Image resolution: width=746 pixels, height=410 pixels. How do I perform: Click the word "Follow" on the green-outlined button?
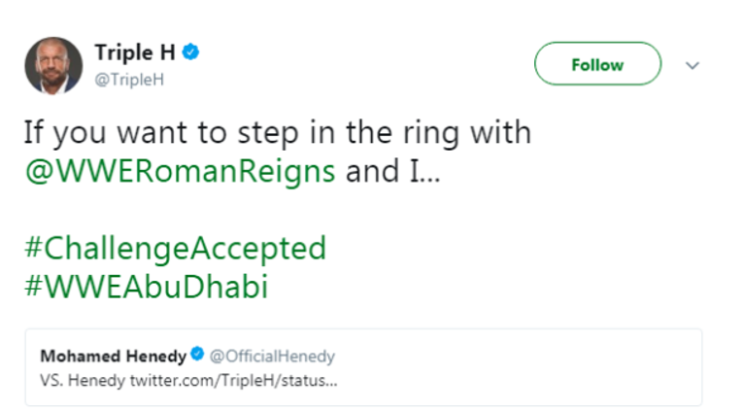coord(597,65)
